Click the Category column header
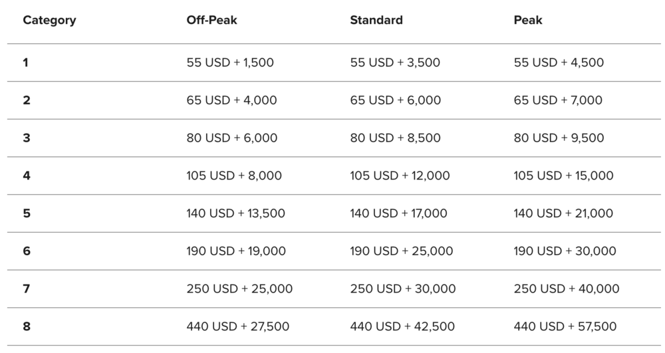Screen dimensions: 665x353 pos(49,20)
